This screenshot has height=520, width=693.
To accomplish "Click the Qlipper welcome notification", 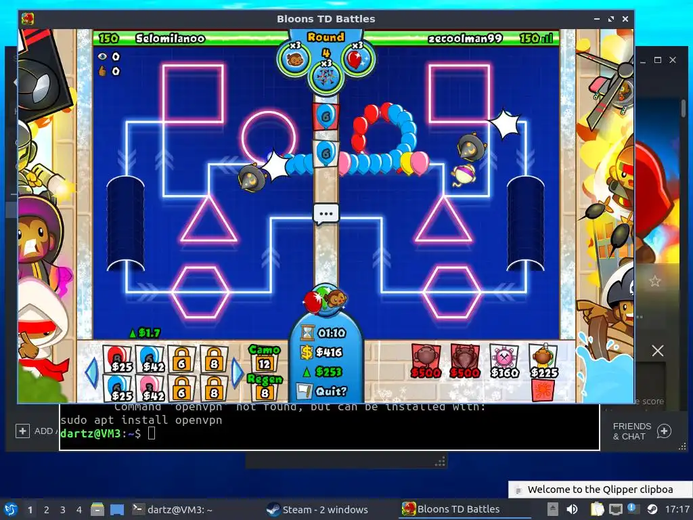I will (x=600, y=490).
